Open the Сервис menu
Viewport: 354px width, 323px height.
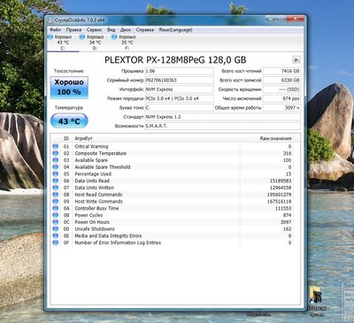(95, 30)
